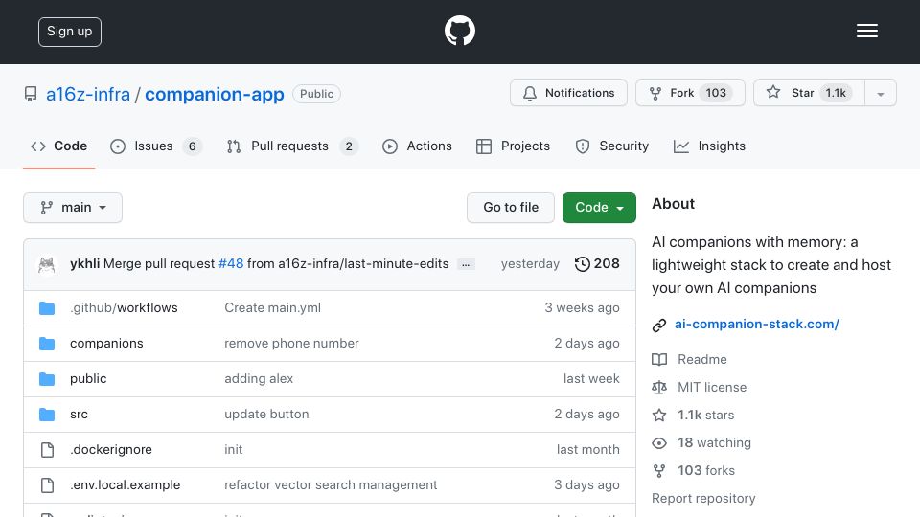The image size is (920, 517).
Task: Open the 'refactor vector search management' commit message
Action: coord(331,485)
